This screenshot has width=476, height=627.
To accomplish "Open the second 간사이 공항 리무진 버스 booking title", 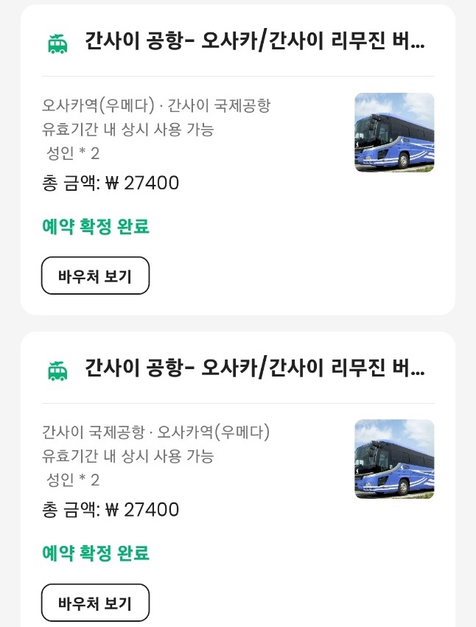I will [x=255, y=367].
